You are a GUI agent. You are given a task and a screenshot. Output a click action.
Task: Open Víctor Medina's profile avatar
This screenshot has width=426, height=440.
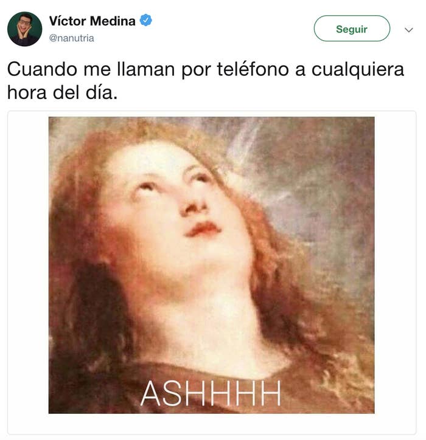click(25, 29)
